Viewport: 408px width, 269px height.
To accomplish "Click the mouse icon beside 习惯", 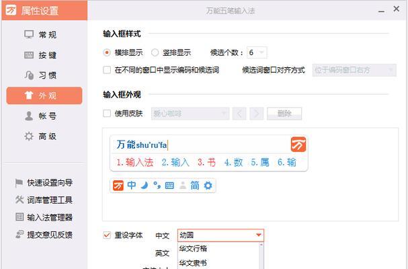I will click(x=29, y=75).
